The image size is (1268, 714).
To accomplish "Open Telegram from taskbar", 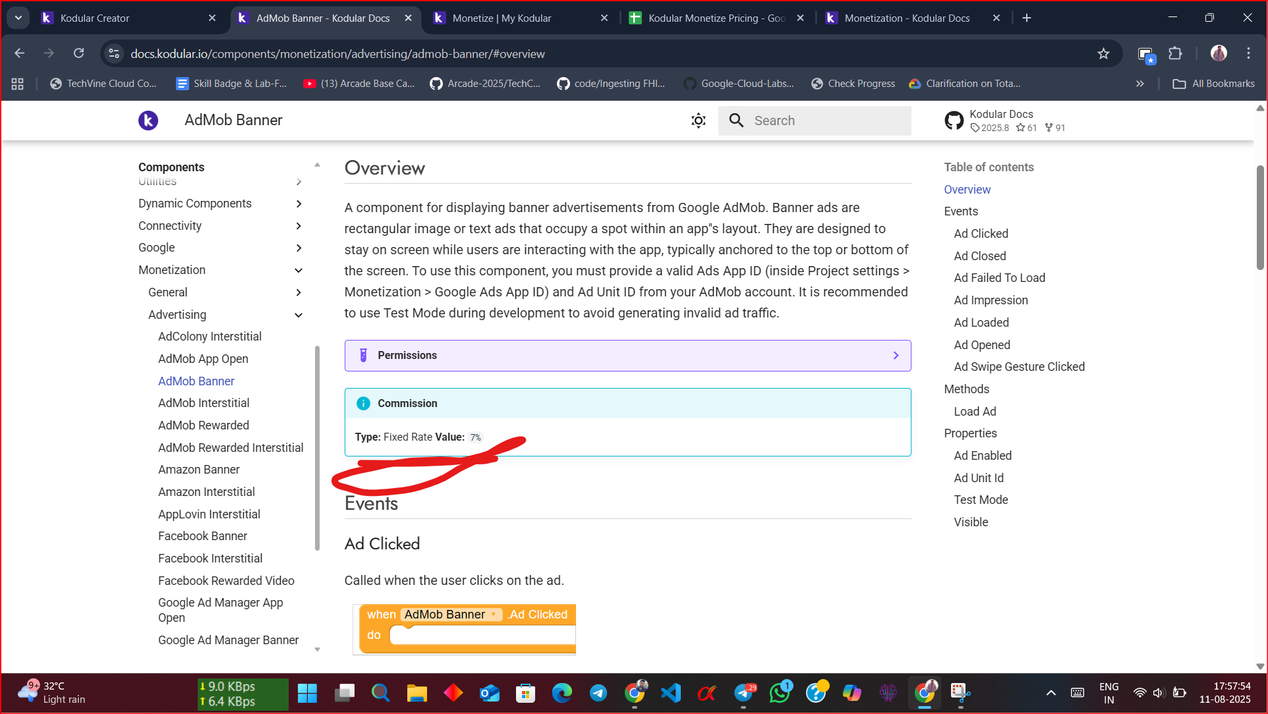I will pos(598,693).
